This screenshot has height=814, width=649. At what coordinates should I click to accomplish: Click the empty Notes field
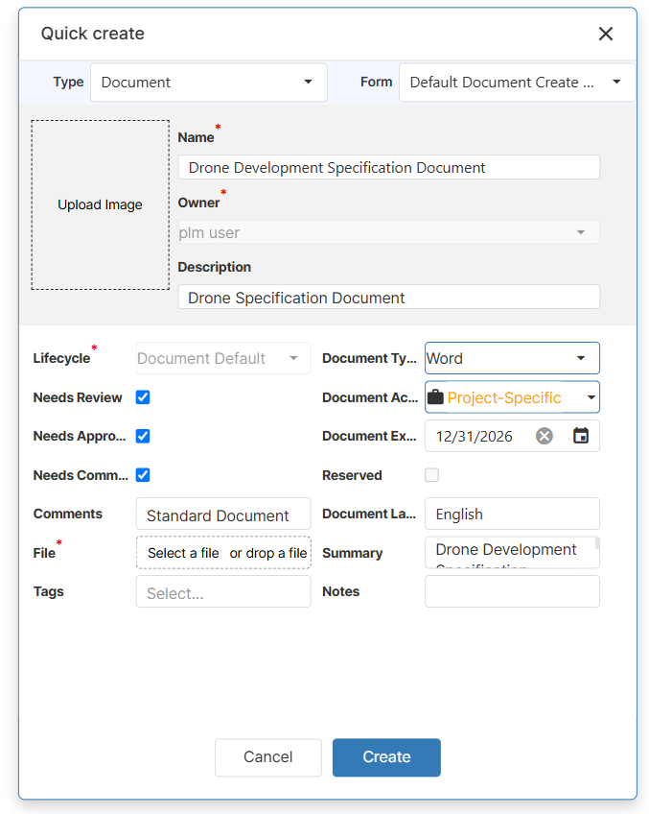[512, 591]
